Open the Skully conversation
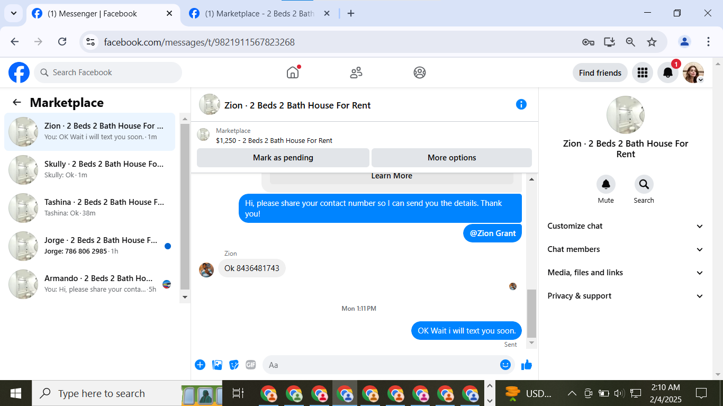Image resolution: width=723 pixels, height=406 pixels. pyautogui.click(x=90, y=170)
